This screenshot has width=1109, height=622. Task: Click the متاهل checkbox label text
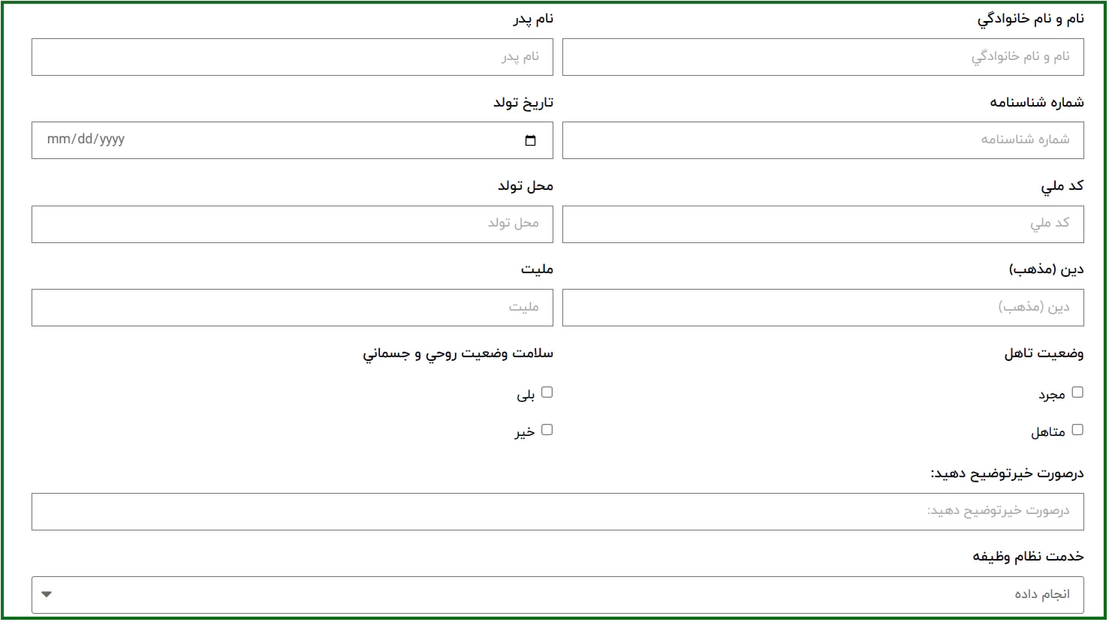1047,432
